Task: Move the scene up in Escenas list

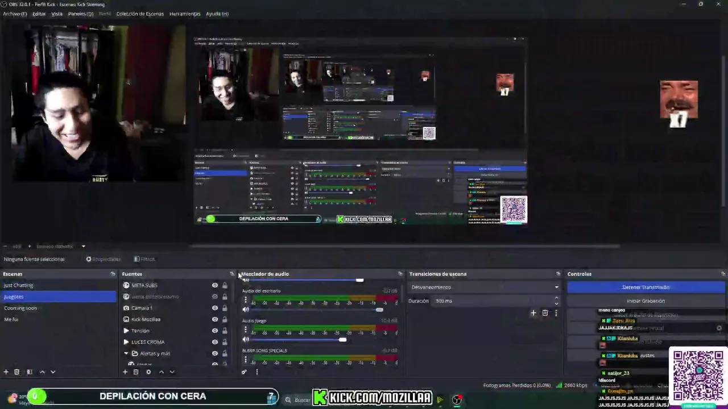Action: point(42,372)
